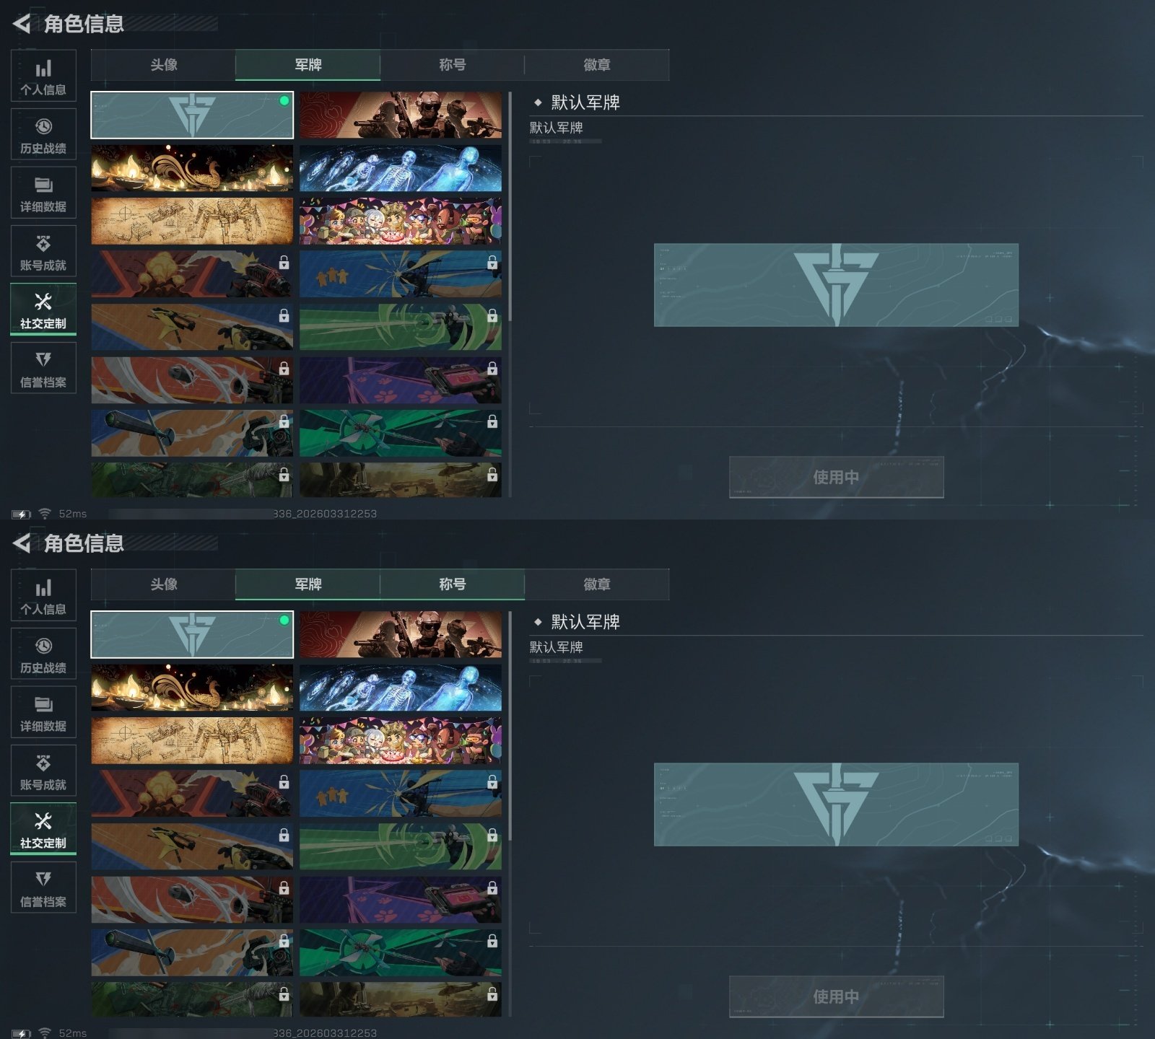Switch to the 头像 tab in upper view
Viewport: 1155px width, 1039px height.
coord(163,65)
